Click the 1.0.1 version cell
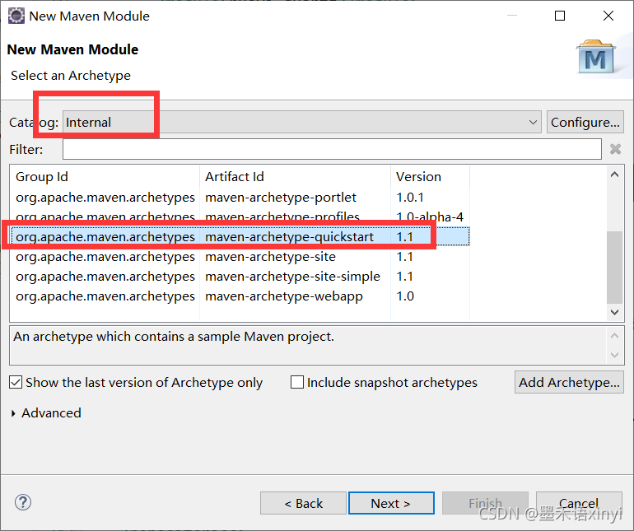Screen dimensions: 634x531 pyautogui.click(x=410, y=198)
